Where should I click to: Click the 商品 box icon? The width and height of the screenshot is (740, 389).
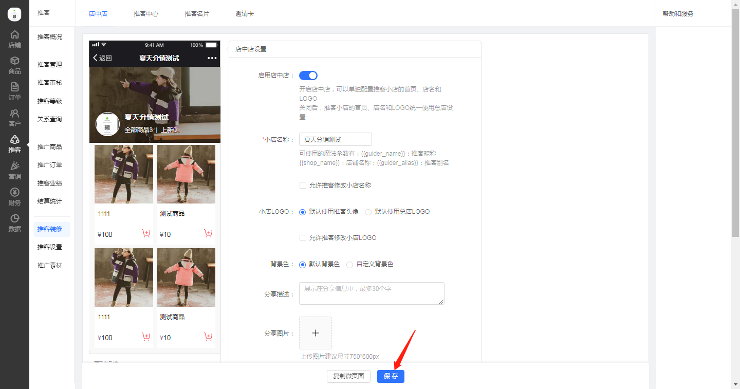tap(14, 61)
